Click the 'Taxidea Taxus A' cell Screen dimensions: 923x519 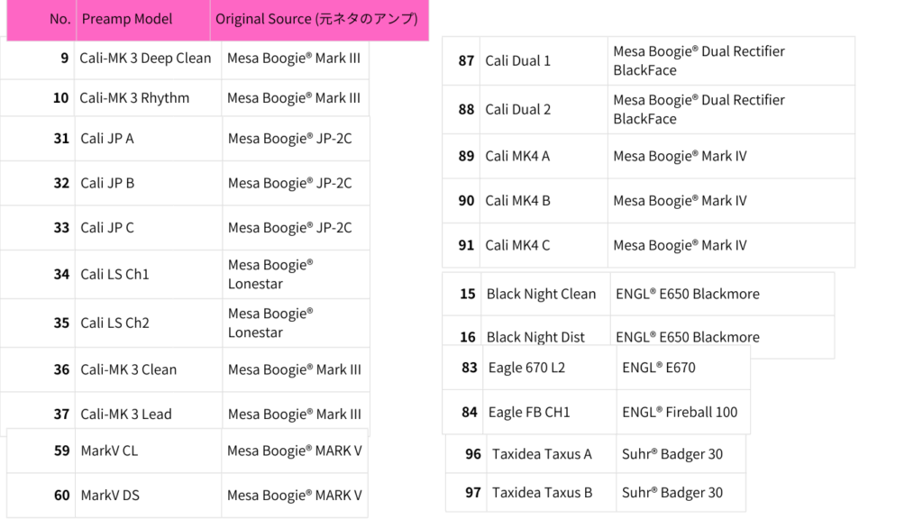click(x=542, y=454)
